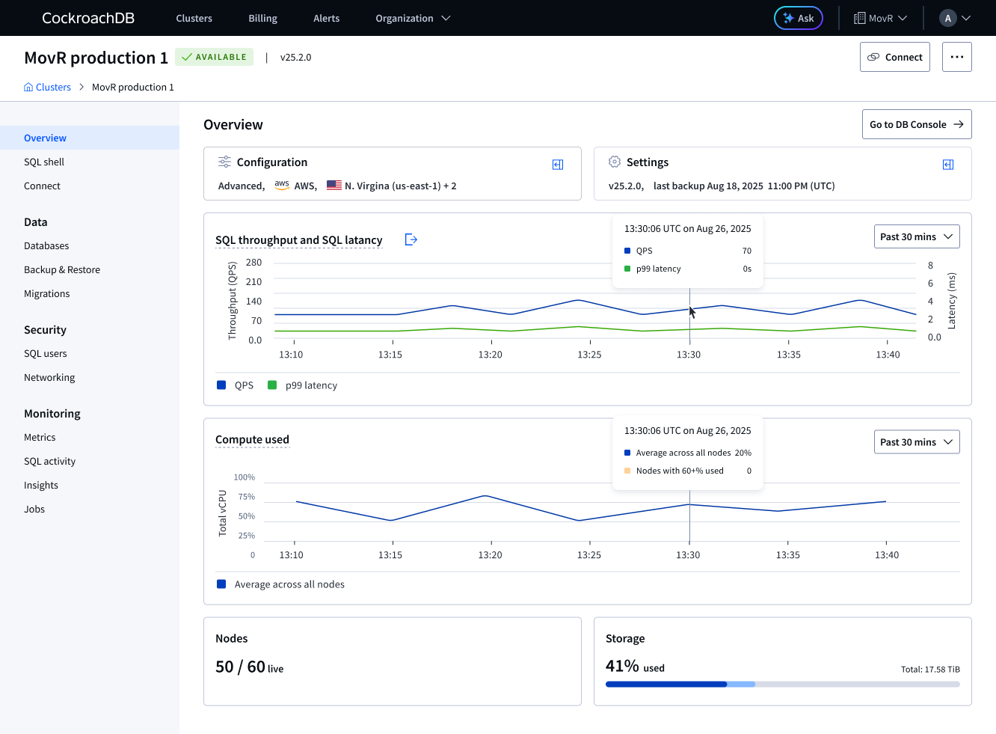Expand the MovR organization switcher chevron
This screenshot has height=734, width=996.
point(903,18)
